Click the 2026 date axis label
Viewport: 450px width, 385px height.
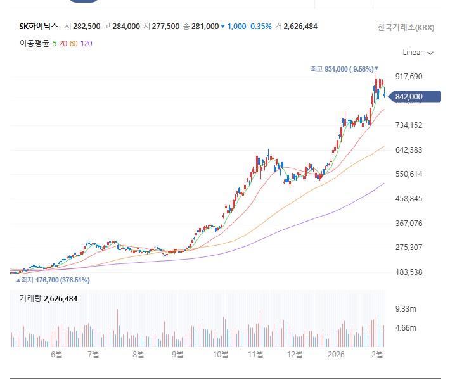point(336,355)
